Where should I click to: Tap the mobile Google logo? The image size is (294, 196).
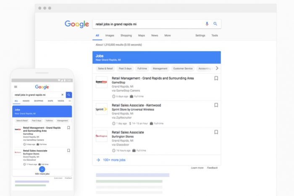[x=42, y=87]
